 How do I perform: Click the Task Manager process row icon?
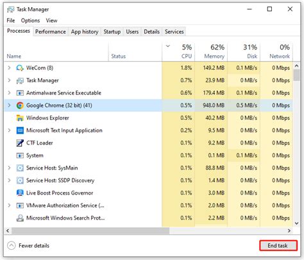coord(20,81)
